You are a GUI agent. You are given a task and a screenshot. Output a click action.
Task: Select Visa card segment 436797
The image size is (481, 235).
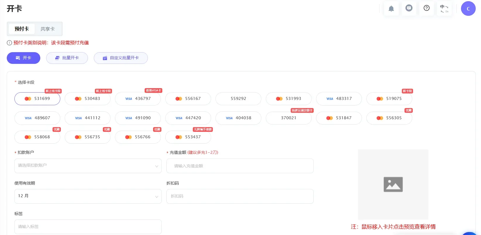coord(138,99)
